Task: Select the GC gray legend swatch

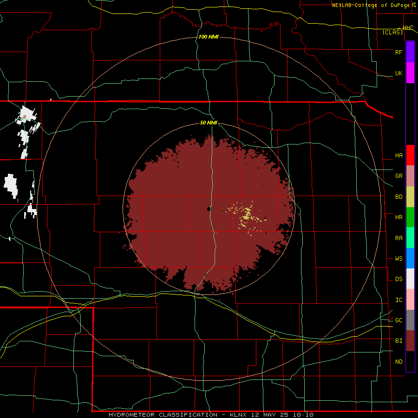Action: coord(410,320)
